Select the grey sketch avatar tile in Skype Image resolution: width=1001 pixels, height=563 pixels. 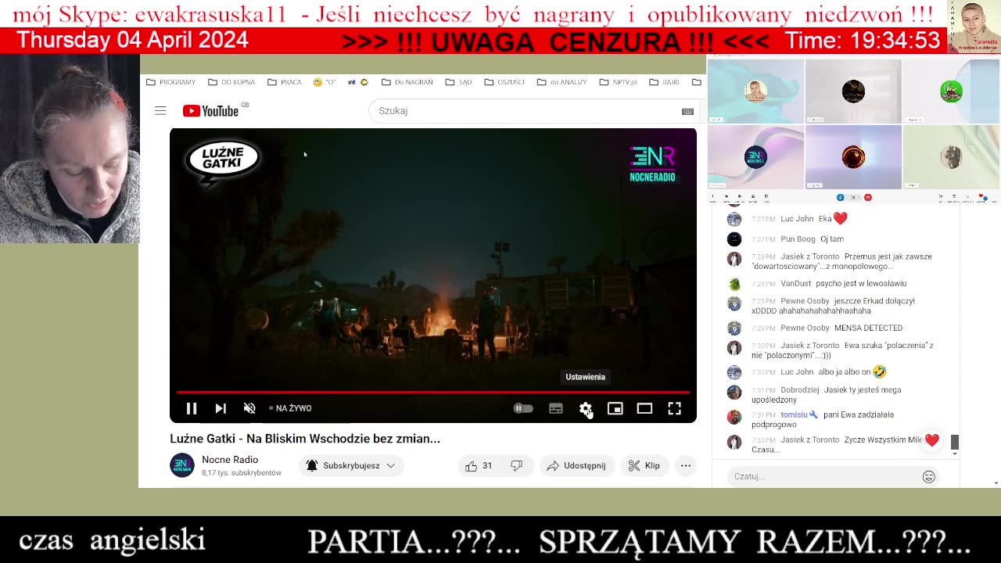pos(951,157)
